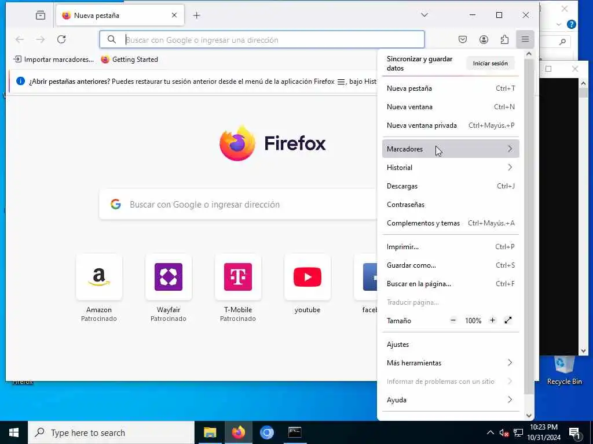This screenshot has height=444, width=593.
Task: Click the Sincronizar y guardar datos label
Action: click(x=419, y=64)
